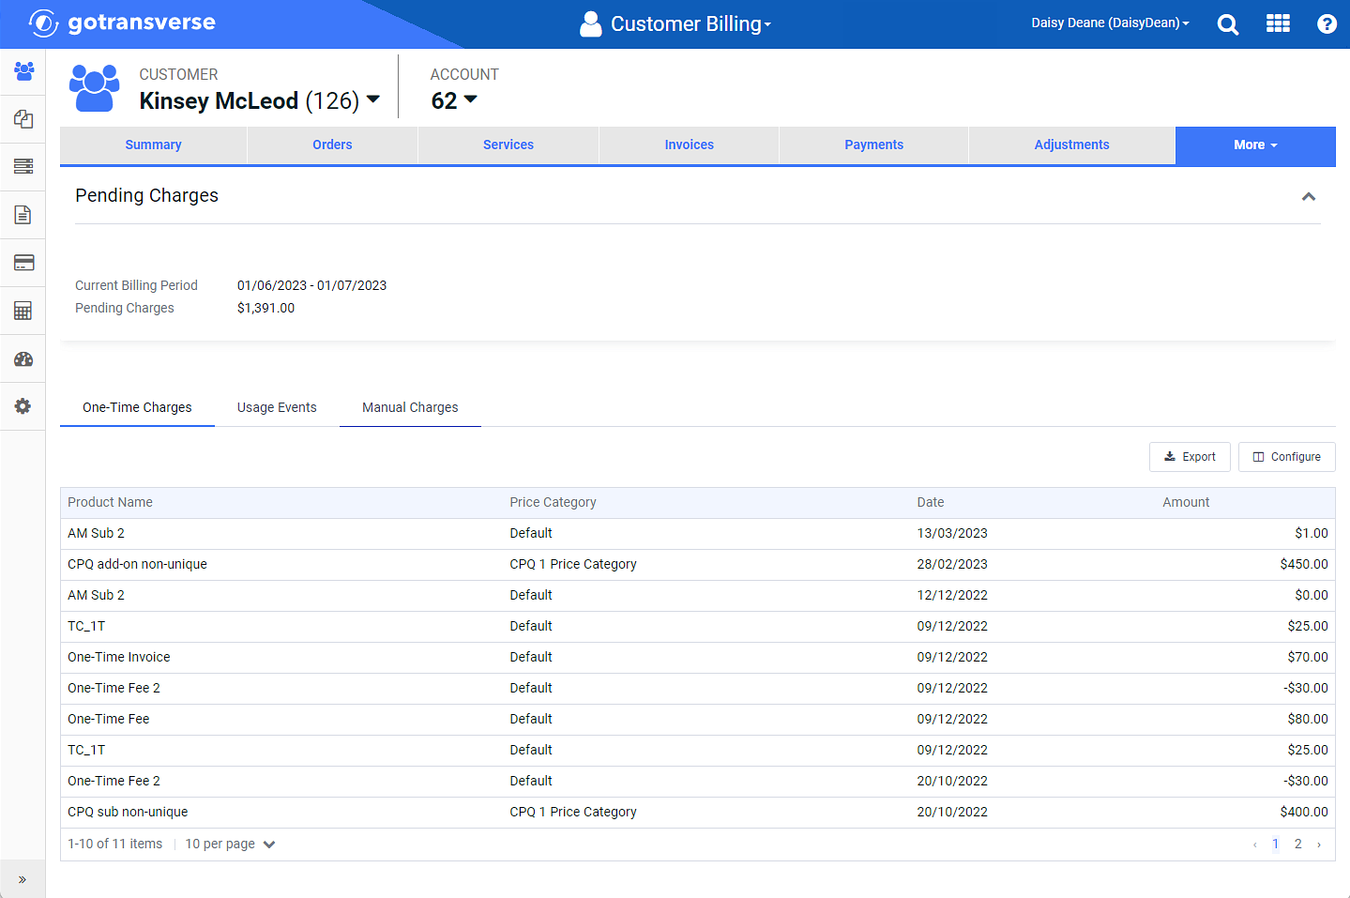Click the Date column header
The width and height of the screenshot is (1350, 898).
point(931,503)
